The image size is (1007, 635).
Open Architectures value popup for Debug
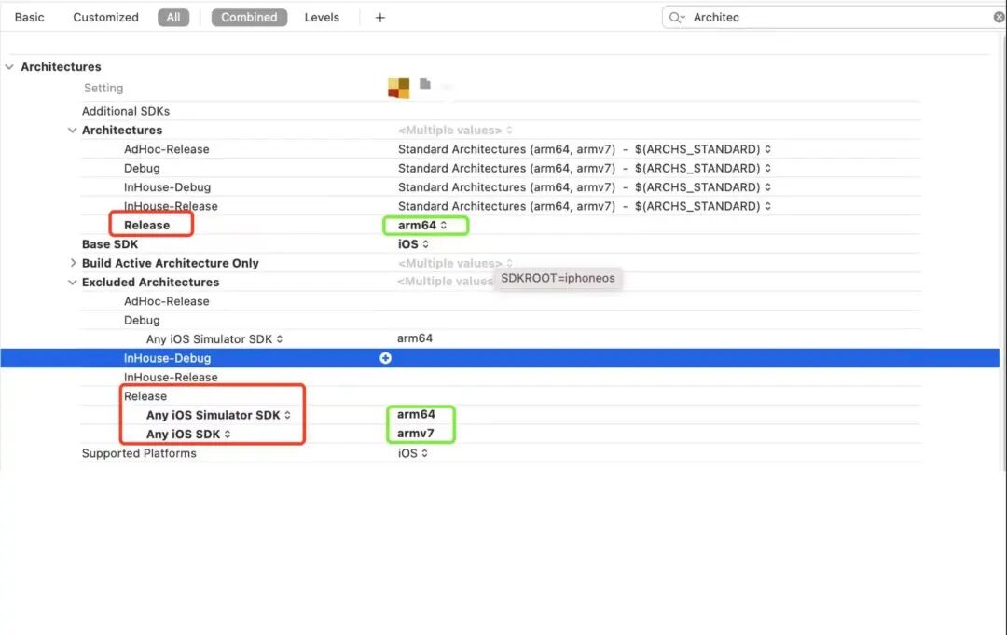[585, 168]
